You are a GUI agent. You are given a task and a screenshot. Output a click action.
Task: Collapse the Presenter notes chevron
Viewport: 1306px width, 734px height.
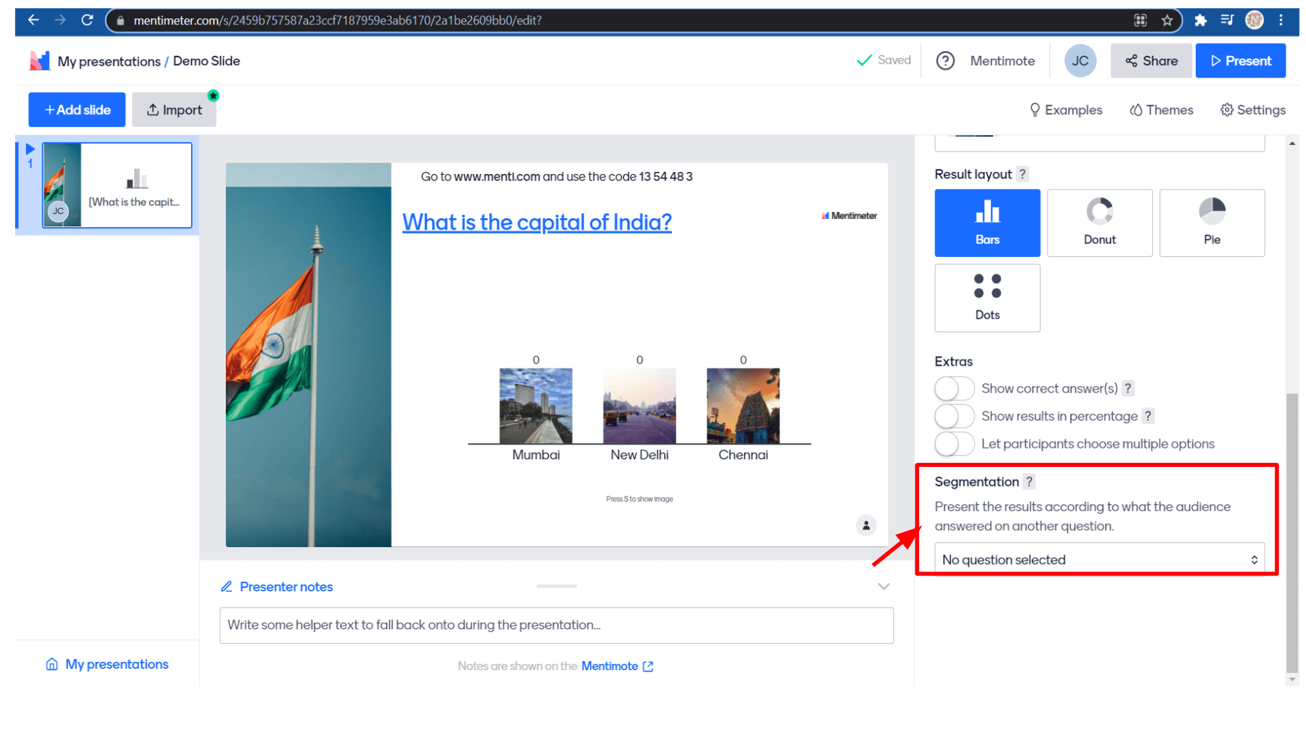pyautogui.click(x=884, y=587)
